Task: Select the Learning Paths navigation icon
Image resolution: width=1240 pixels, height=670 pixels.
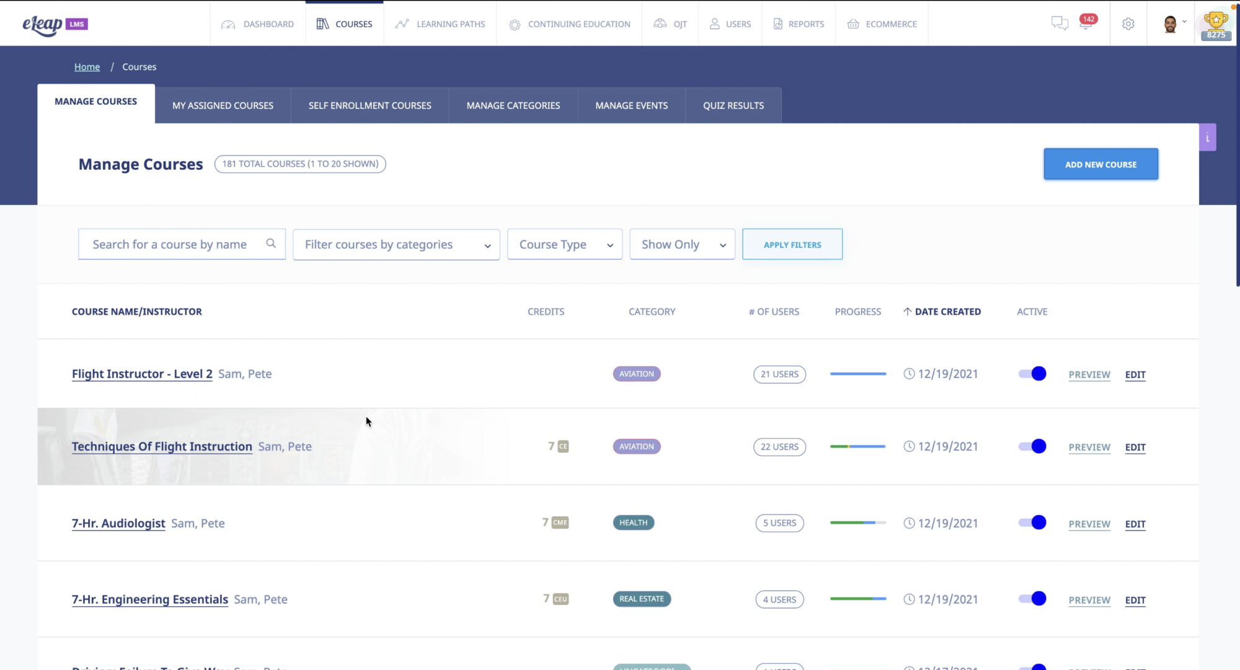Action: coord(403,24)
